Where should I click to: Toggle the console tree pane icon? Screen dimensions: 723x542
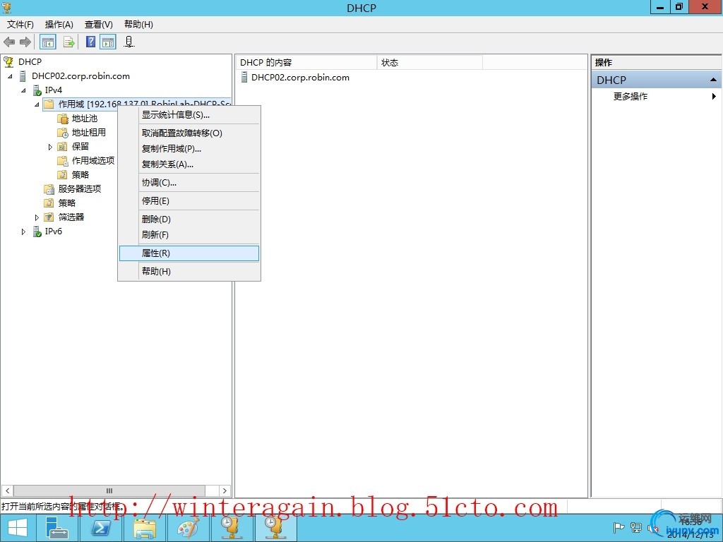coord(48,42)
